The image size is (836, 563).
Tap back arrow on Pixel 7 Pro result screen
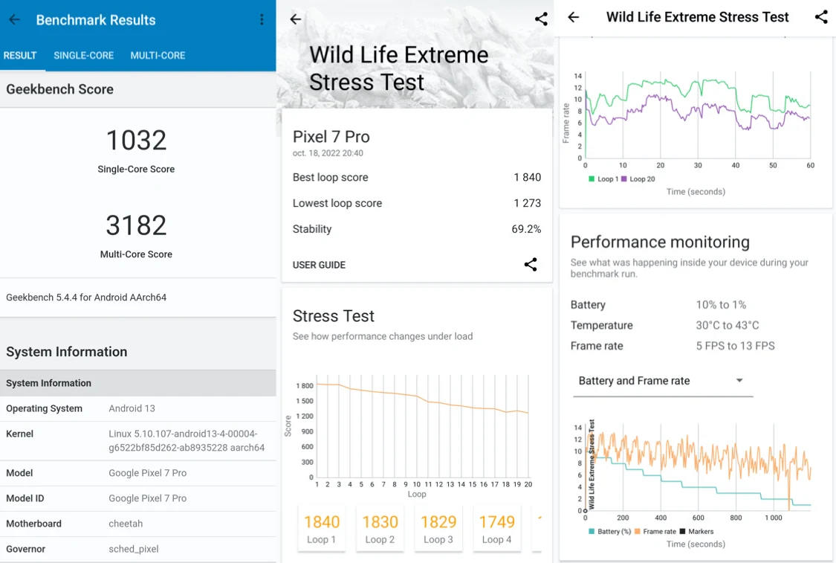(x=295, y=19)
